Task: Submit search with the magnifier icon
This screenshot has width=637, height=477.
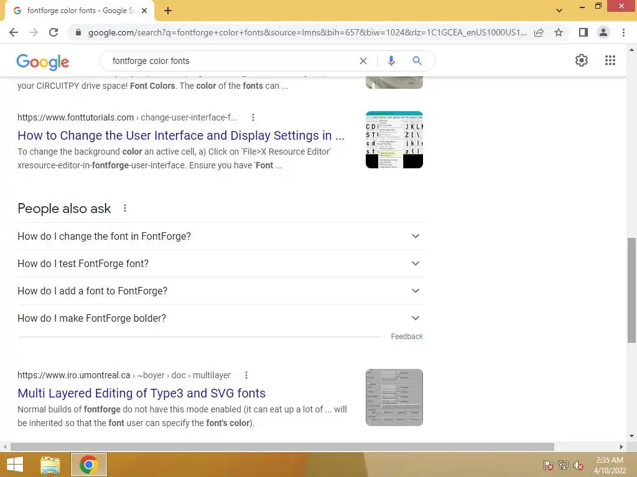Action: click(x=417, y=61)
